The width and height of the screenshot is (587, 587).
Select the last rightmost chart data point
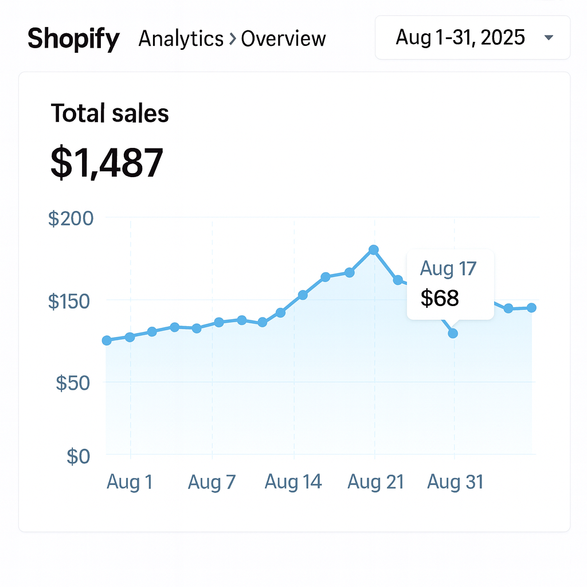click(531, 308)
